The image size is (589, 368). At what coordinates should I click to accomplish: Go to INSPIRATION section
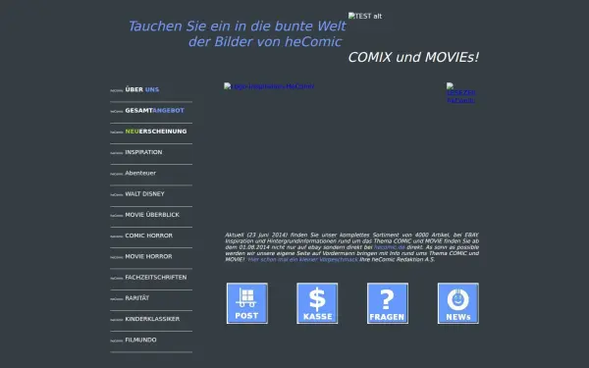pos(143,152)
